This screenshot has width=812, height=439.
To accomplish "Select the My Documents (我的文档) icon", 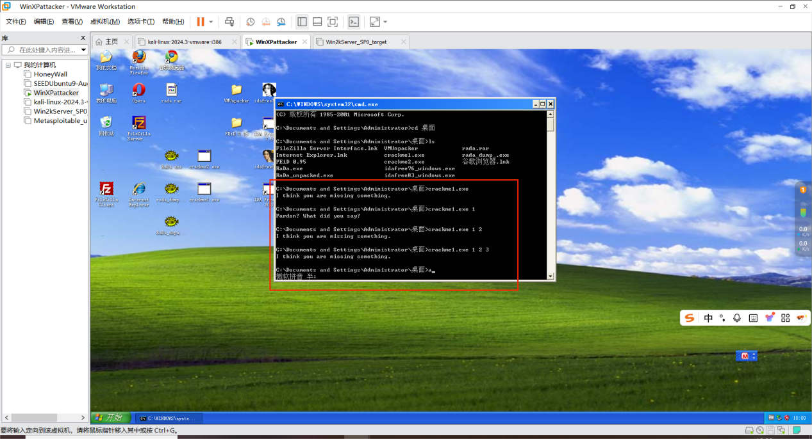I will 106,60.
